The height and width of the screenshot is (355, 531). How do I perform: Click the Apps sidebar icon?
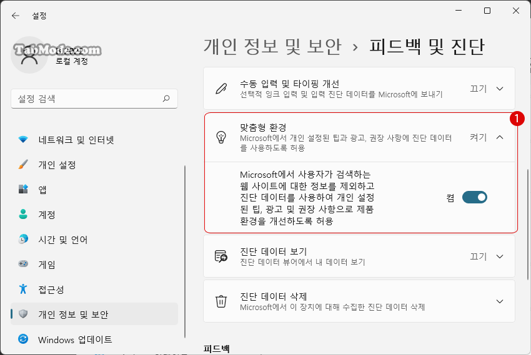pos(23,189)
